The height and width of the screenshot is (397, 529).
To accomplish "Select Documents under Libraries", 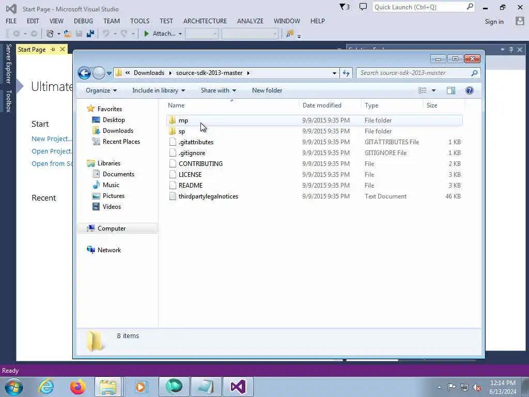I will (x=118, y=174).
